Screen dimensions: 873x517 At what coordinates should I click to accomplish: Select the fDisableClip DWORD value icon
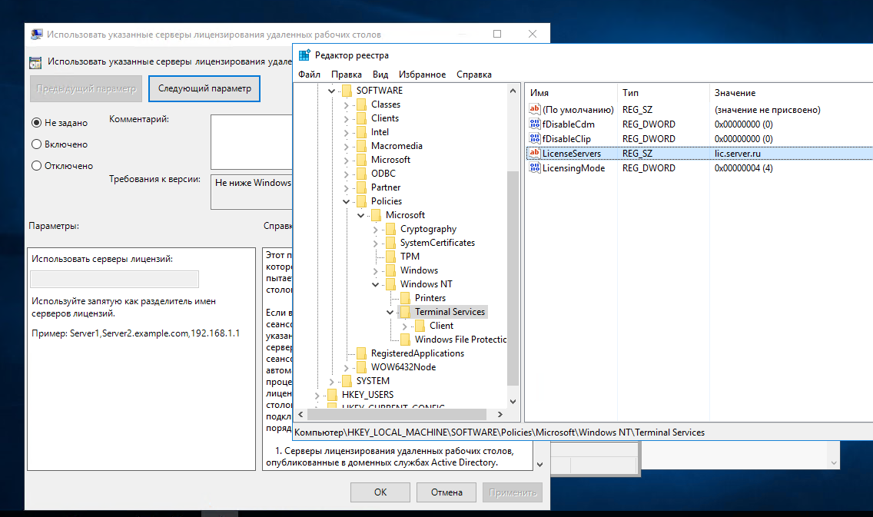point(535,138)
